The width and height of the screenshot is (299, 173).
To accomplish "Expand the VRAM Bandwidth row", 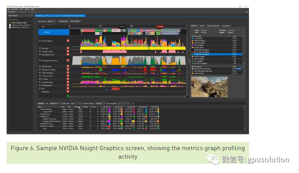I will pos(40,85).
